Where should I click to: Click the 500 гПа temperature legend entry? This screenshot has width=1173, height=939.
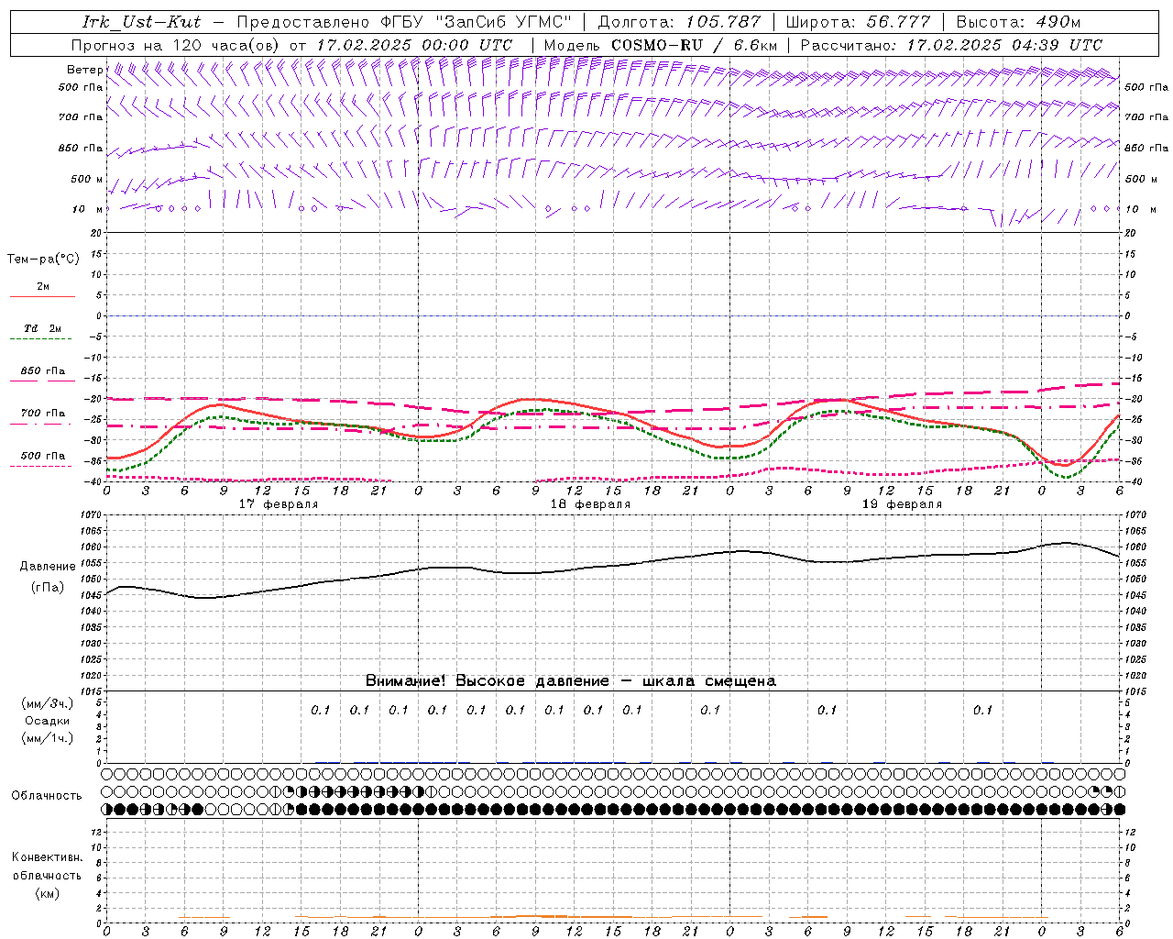pos(43,456)
